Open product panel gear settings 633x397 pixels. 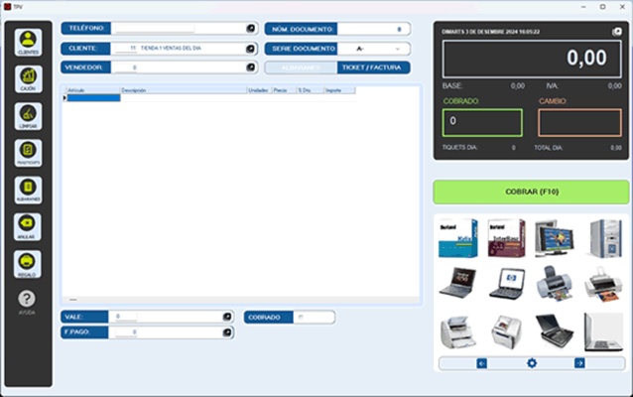(532, 363)
